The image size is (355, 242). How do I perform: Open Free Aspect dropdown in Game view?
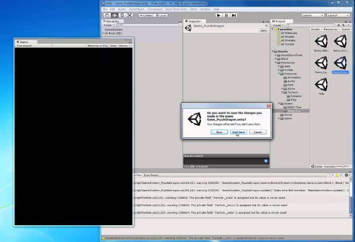(x=34, y=46)
